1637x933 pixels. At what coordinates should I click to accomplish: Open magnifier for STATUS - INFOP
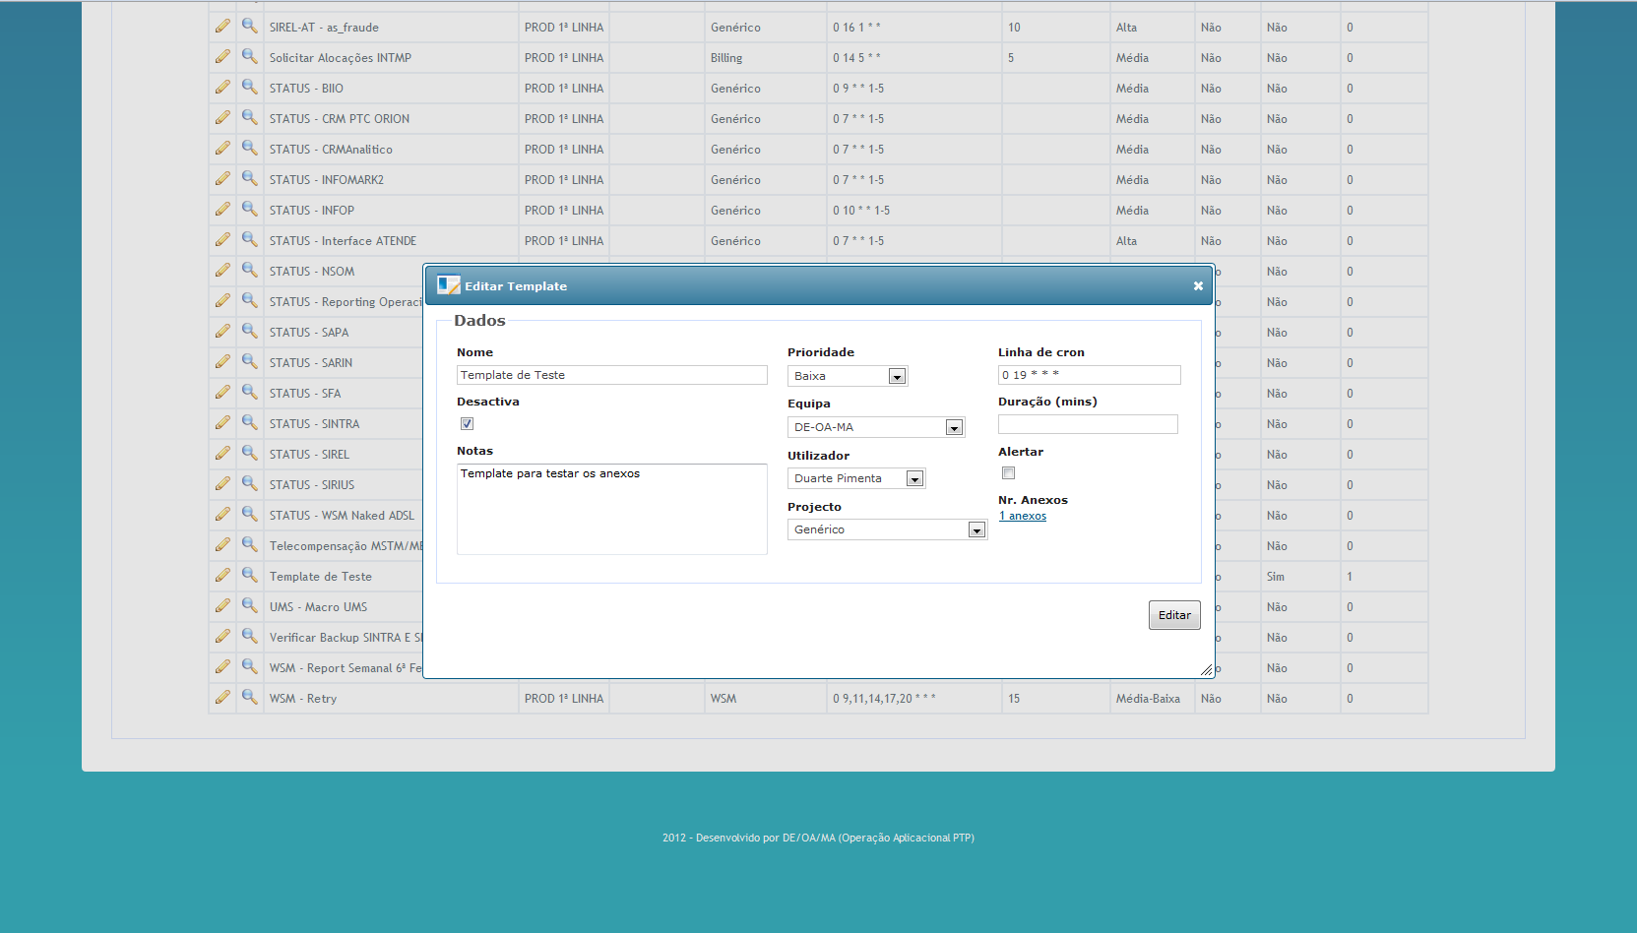[250, 210]
